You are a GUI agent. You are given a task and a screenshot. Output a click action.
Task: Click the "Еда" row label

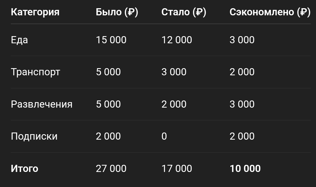tap(19, 40)
